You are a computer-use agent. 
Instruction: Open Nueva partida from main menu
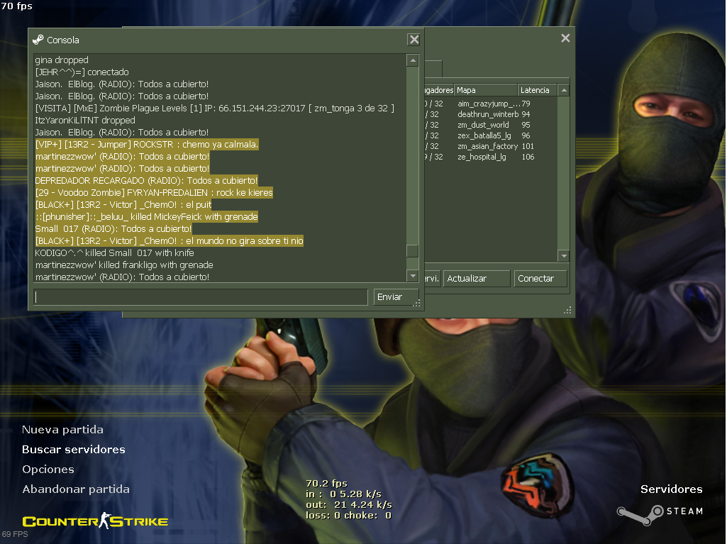click(x=62, y=429)
